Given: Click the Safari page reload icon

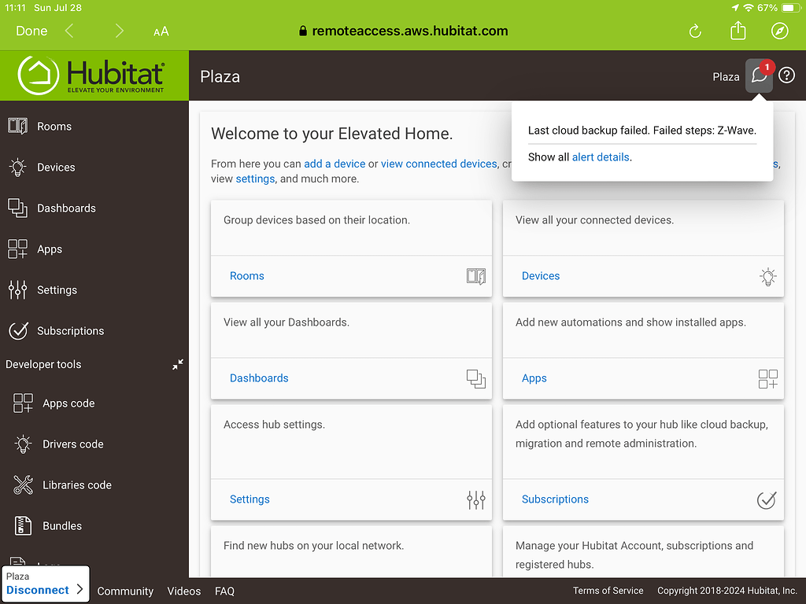Looking at the screenshot, I should coord(694,31).
